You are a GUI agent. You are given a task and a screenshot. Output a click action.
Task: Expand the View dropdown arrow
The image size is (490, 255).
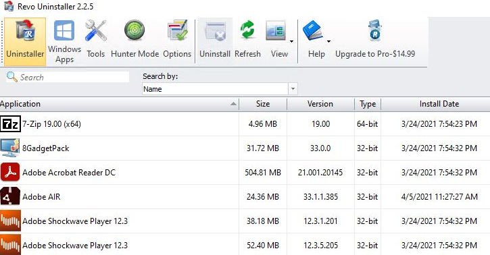click(291, 41)
